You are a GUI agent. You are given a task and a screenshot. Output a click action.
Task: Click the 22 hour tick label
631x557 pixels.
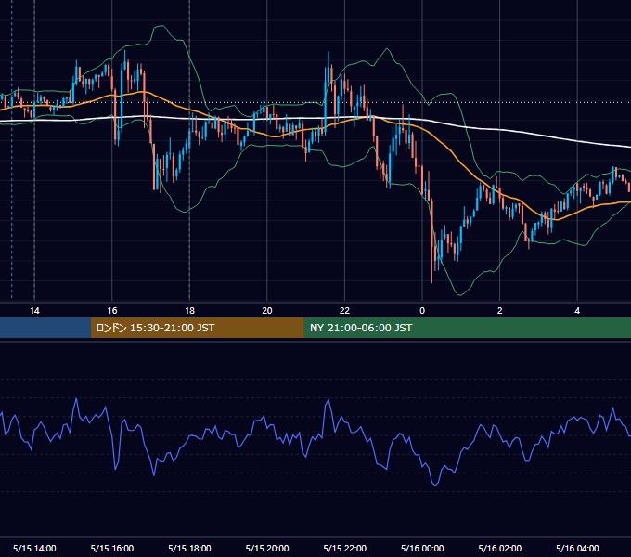pos(344,311)
